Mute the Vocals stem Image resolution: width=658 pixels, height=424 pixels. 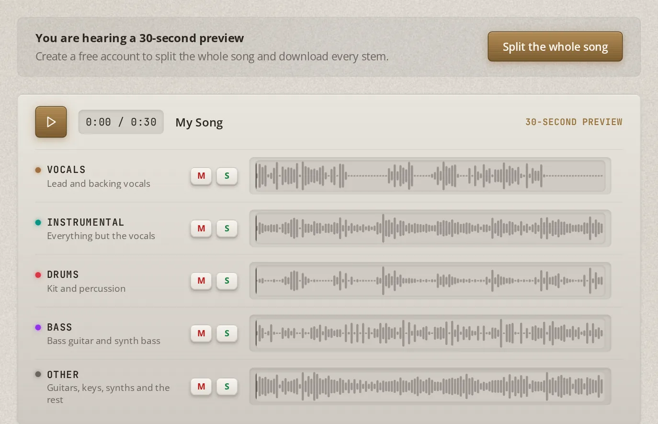201,176
